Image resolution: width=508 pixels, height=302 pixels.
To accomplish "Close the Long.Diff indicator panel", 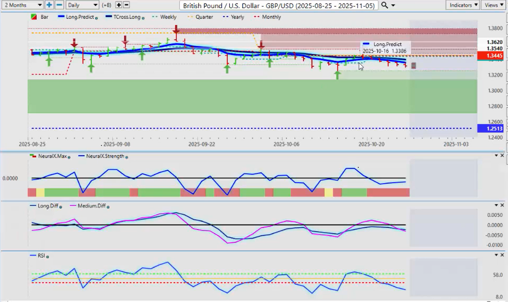I will pyautogui.click(x=502, y=205).
